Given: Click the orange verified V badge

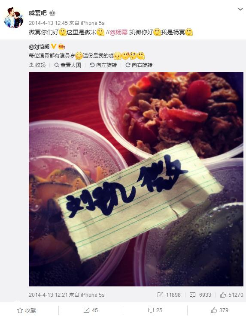Looking at the screenshot, I should click(x=54, y=46).
